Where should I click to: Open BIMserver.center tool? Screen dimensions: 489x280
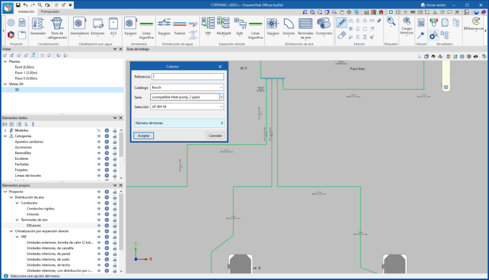474,24
